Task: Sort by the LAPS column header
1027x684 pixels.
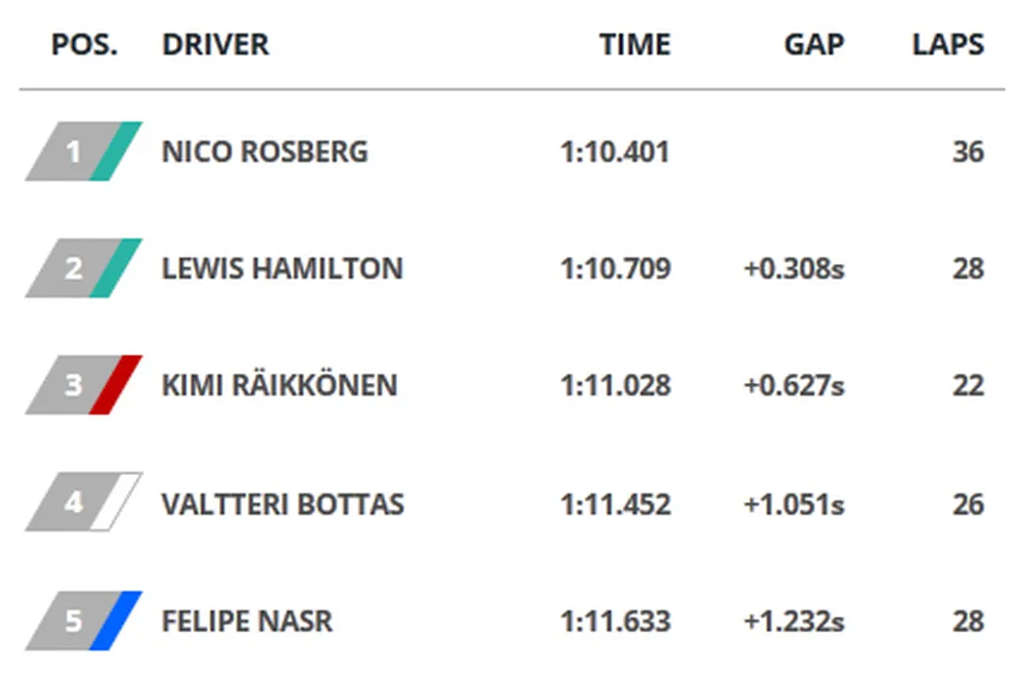Action: (948, 45)
